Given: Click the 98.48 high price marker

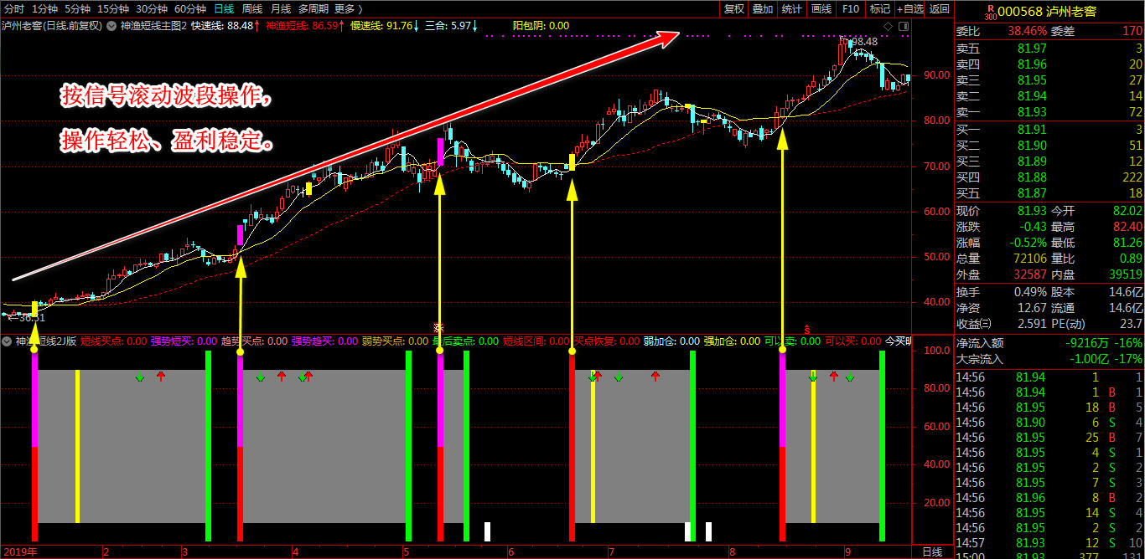Looking at the screenshot, I should (x=863, y=41).
